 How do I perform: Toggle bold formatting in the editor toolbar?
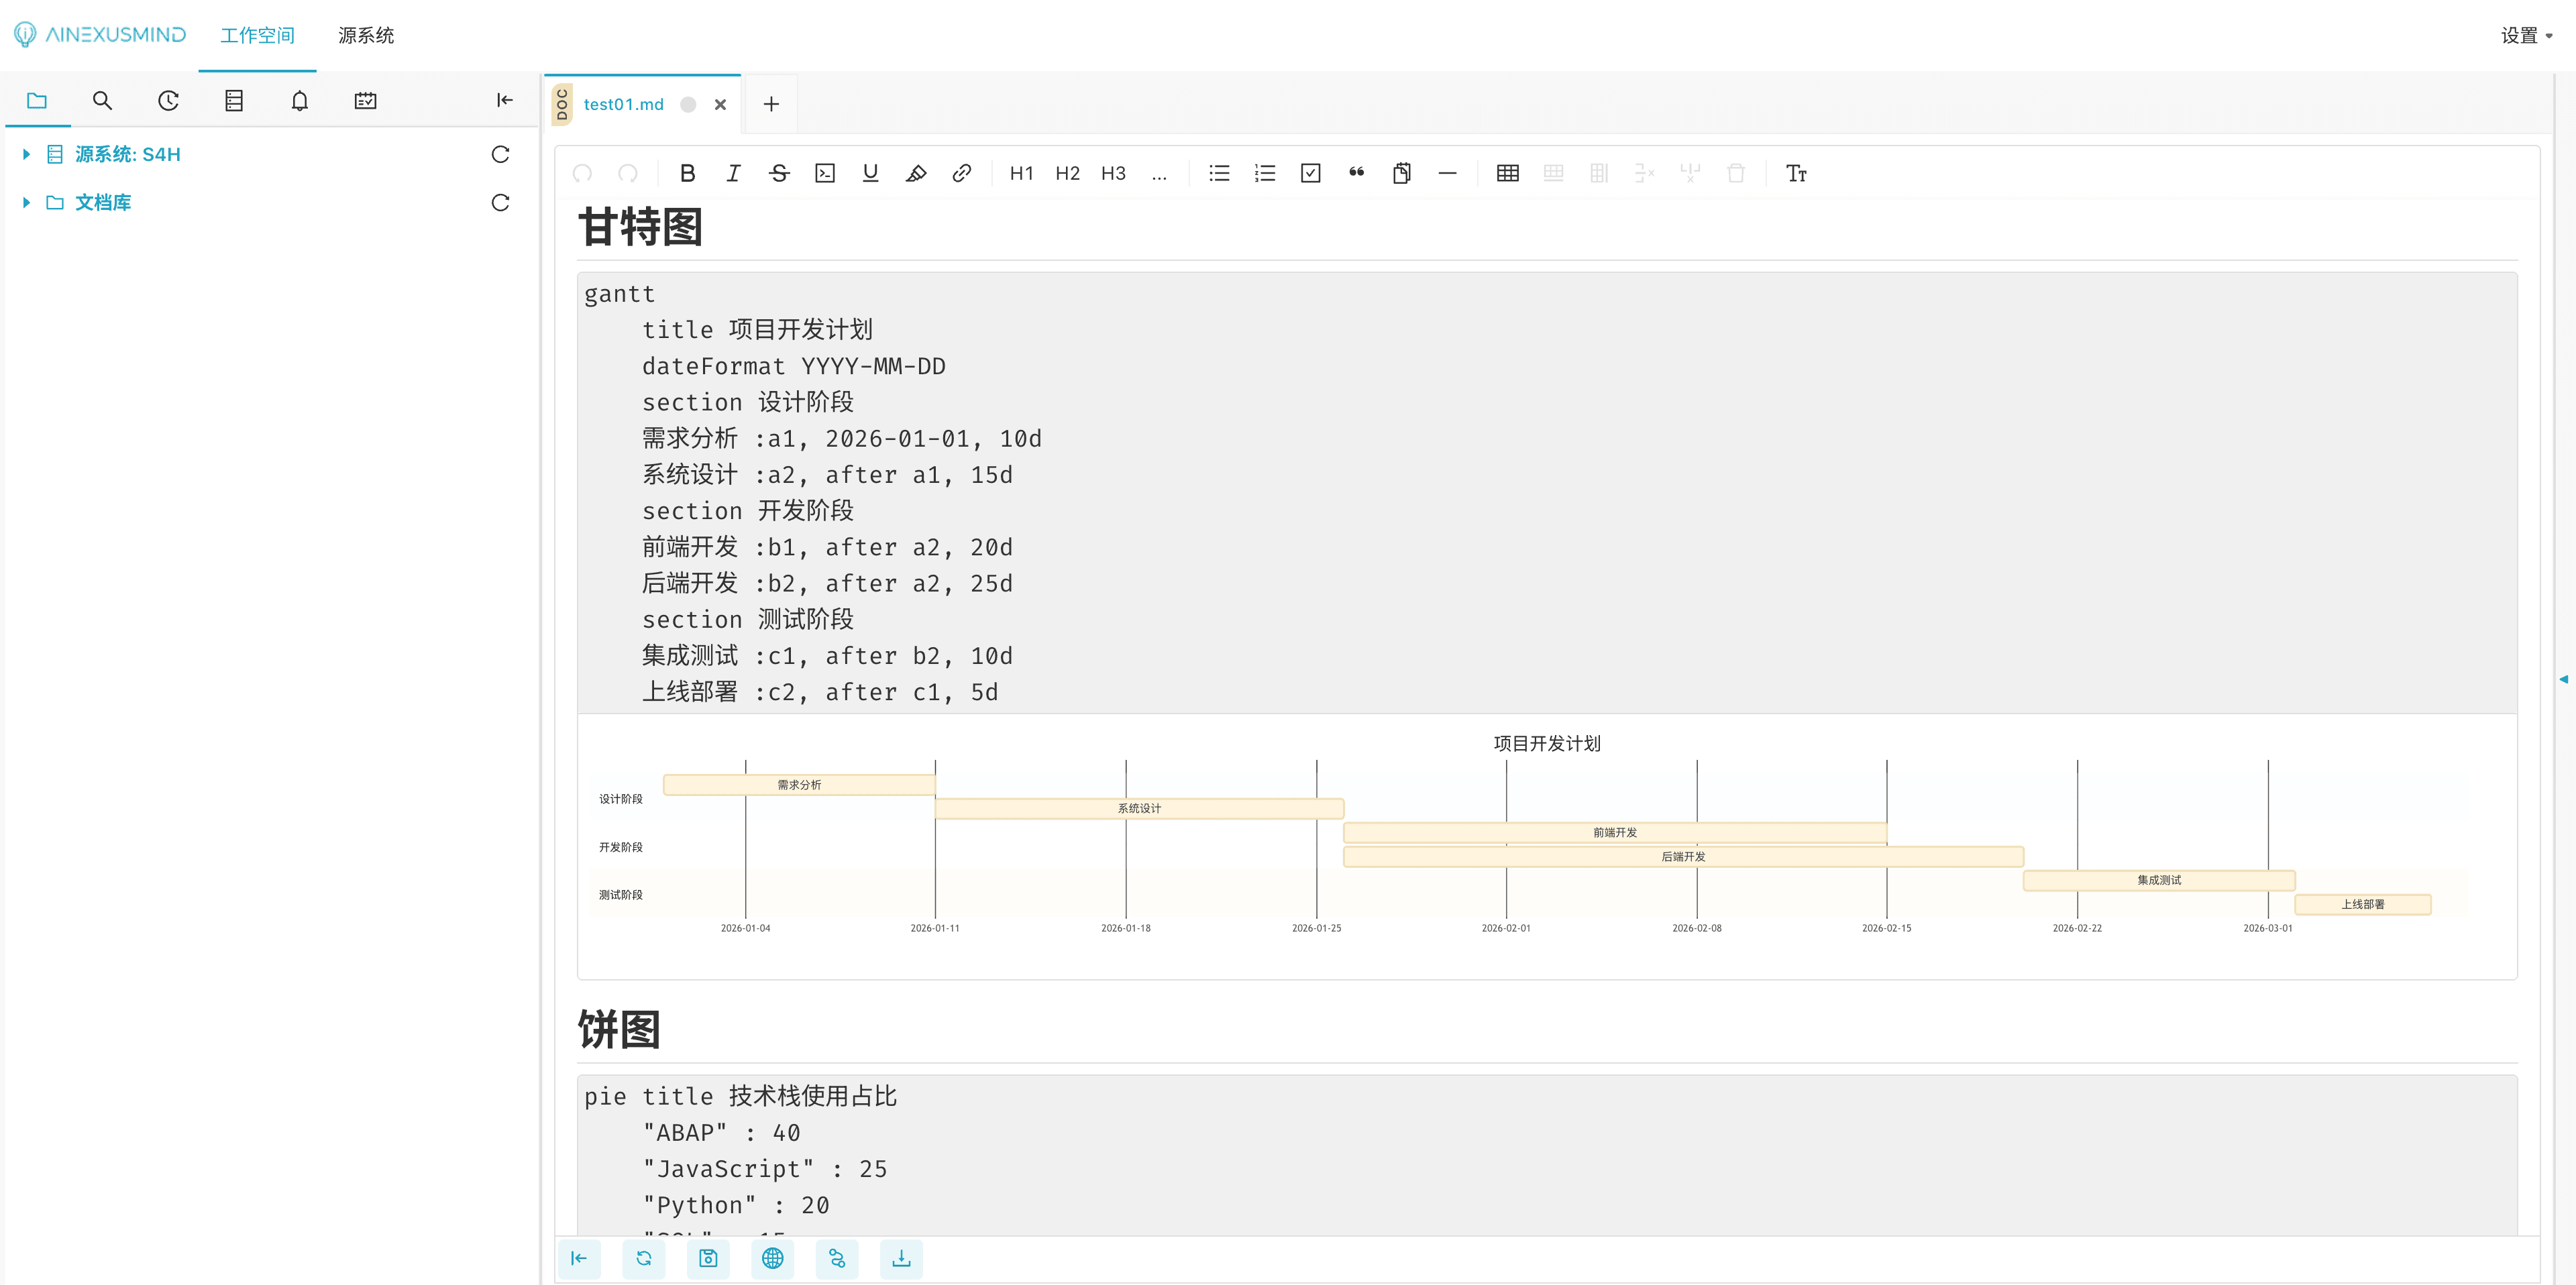(x=687, y=173)
